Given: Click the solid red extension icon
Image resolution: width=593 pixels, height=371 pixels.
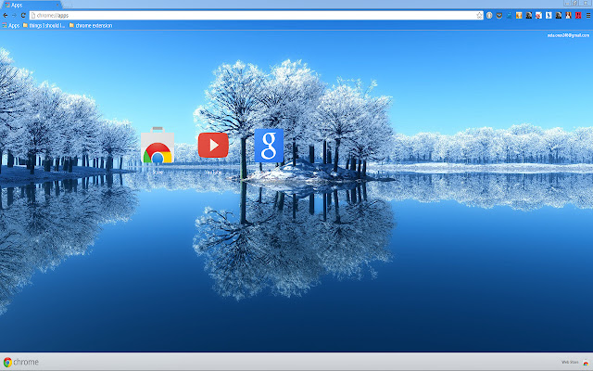Looking at the screenshot, I should tap(578, 15).
